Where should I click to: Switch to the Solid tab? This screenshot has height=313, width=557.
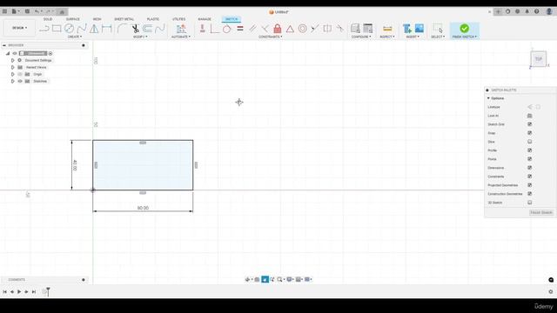coord(48,19)
